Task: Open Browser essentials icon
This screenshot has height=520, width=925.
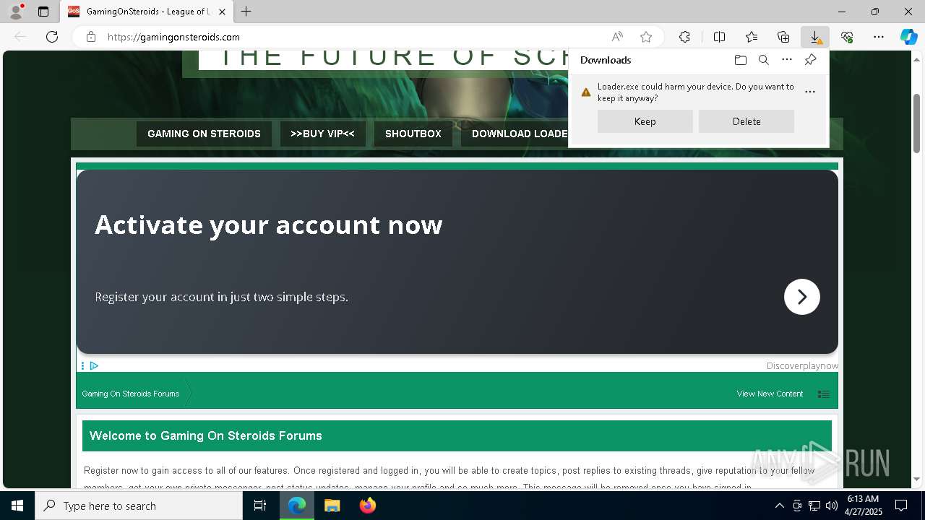Action: [x=847, y=37]
